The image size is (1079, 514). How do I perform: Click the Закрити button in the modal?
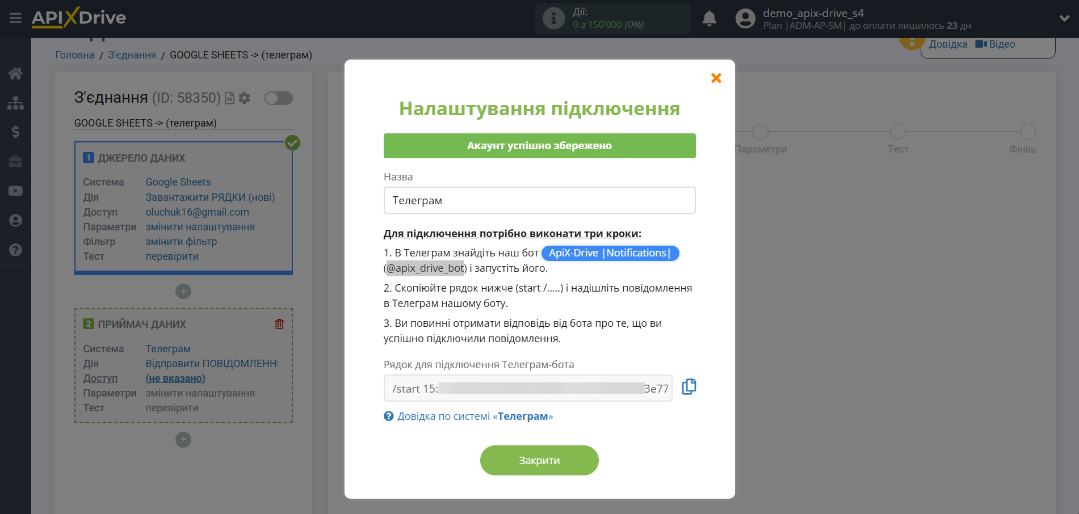tap(539, 460)
